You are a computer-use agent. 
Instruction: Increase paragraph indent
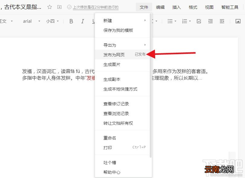click(x=222, y=21)
